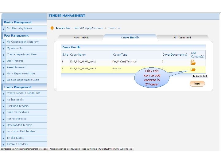Select the Cover Details tab
The height and width of the screenshot is (166, 221).
130,38
